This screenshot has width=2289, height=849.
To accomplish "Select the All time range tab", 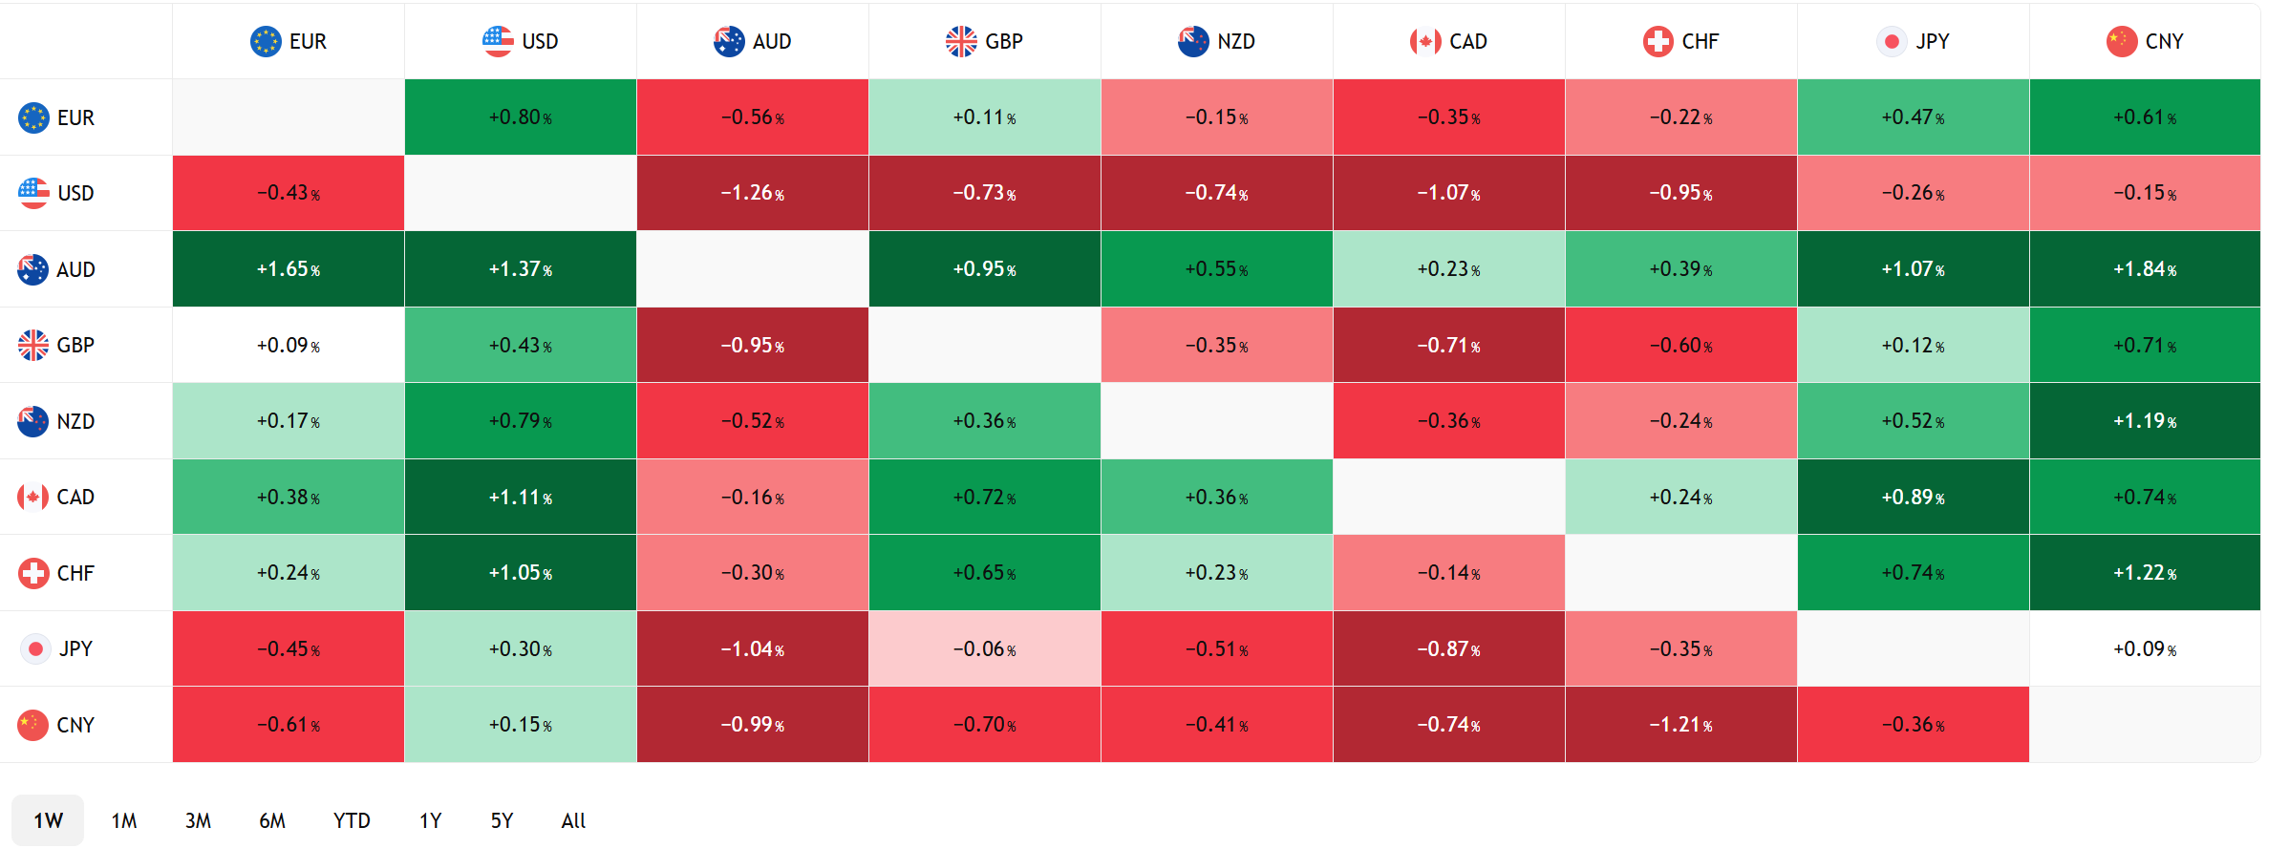I will click(x=573, y=820).
